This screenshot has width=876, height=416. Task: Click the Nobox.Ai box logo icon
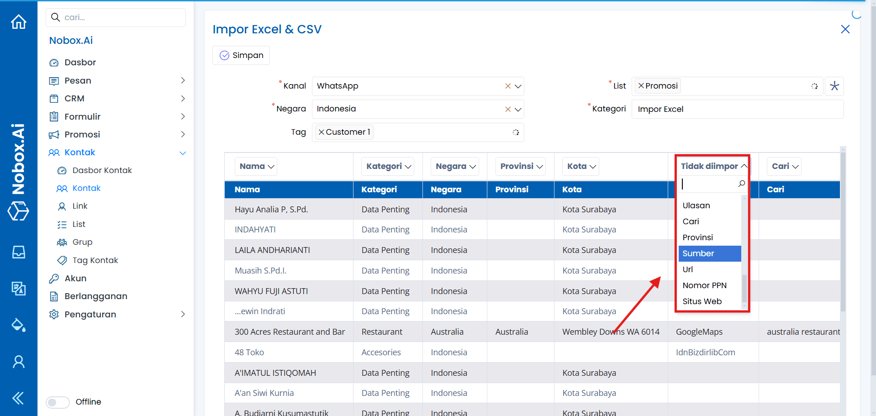[x=18, y=211]
